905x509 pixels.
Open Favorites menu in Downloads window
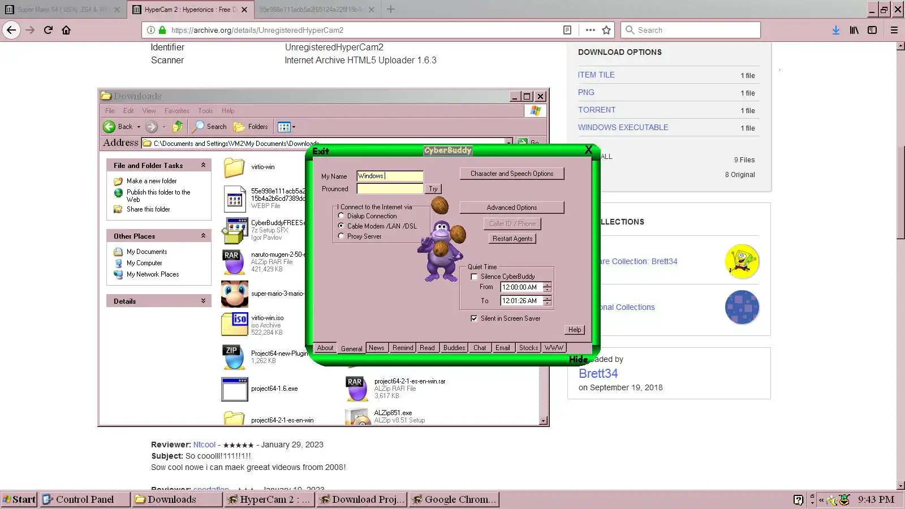177,111
